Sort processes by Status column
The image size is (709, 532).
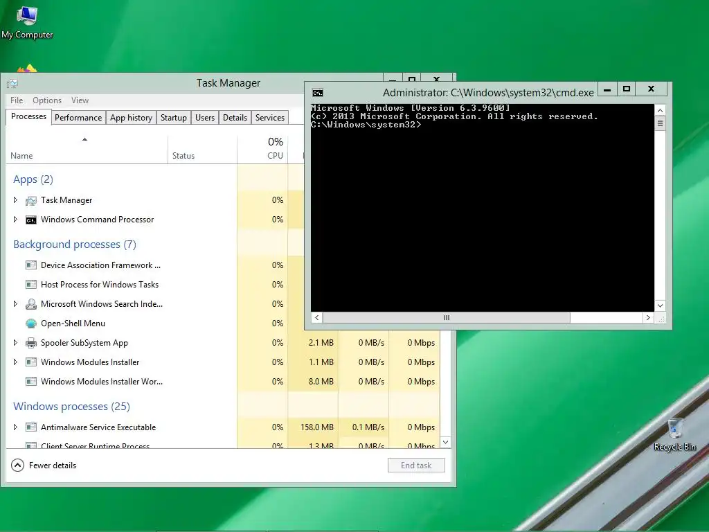pyautogui.click(x=202, y=150)
